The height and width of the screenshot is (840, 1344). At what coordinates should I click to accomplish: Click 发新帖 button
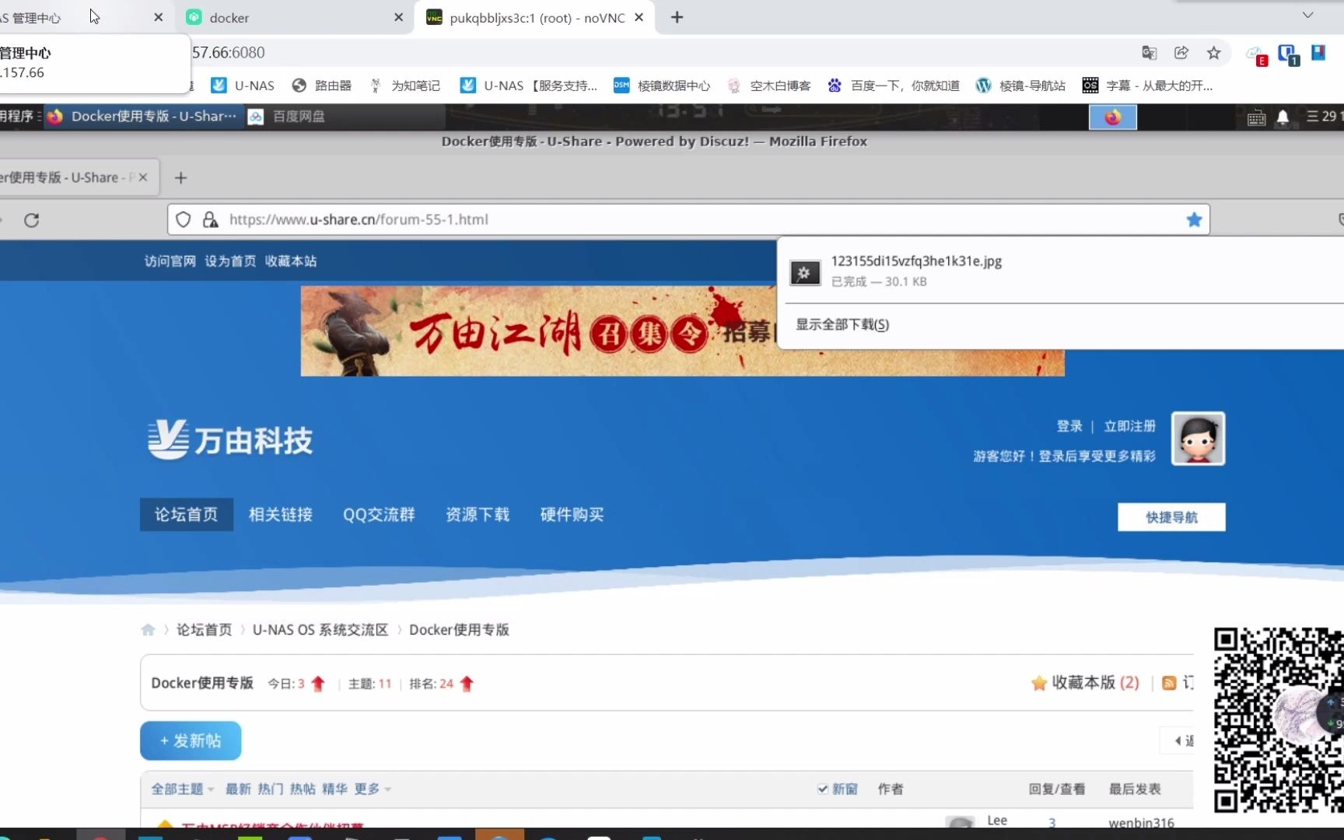[191, 740]
